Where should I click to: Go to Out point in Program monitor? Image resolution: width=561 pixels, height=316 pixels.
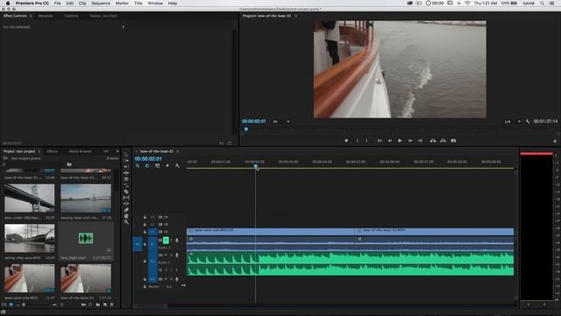[420, 140]
